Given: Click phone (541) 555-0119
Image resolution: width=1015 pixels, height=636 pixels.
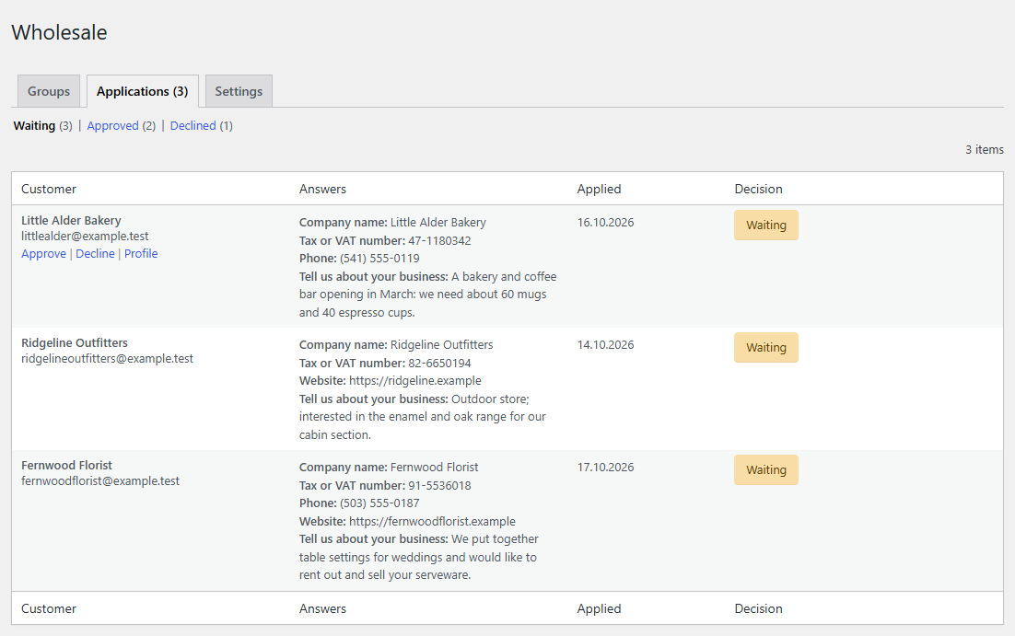Looking at the screenshot, I should (x=379, y=258).
